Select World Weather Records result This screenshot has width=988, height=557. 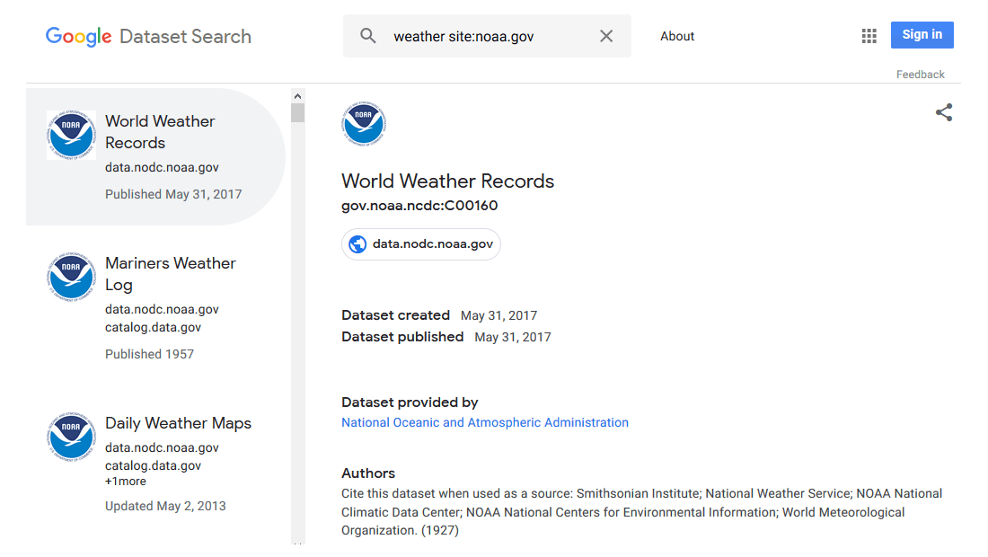[155, 157]
